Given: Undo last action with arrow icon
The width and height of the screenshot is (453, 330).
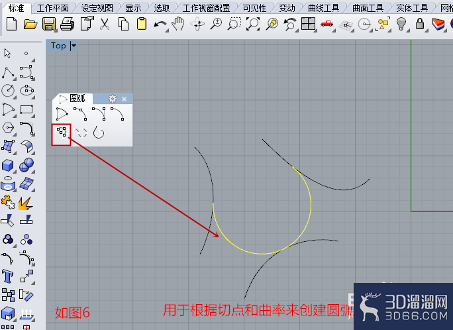Looking at the screenshot, I should 160,25.
